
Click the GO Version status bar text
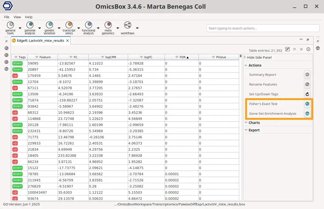point(21,204)
